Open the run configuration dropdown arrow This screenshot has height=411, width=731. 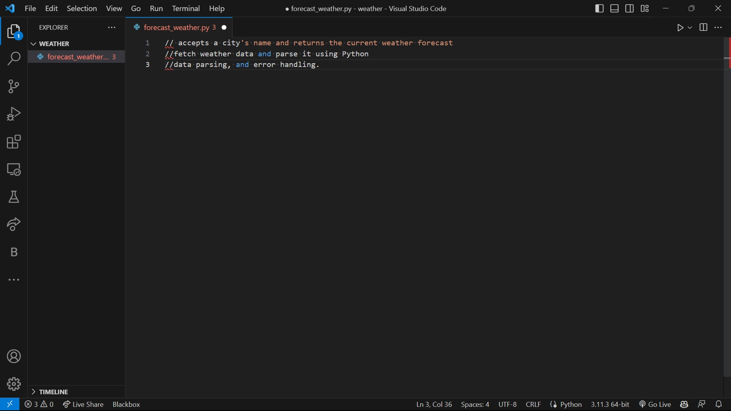[690, 27]
